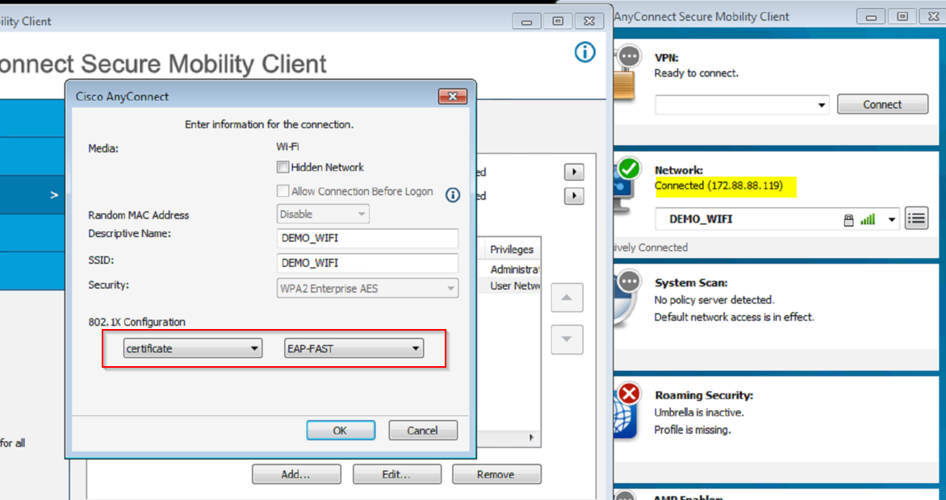946x500 pixels.
Task: Minimize the AnyConnect Secure Mobility Client main window
Action: pyautogui.click(x=871, y=17)
